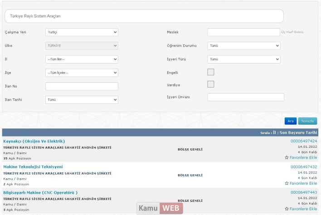Click the Temizle button
Image resolution: width=321 pixels, height=215 pixels.
point(307,121)
